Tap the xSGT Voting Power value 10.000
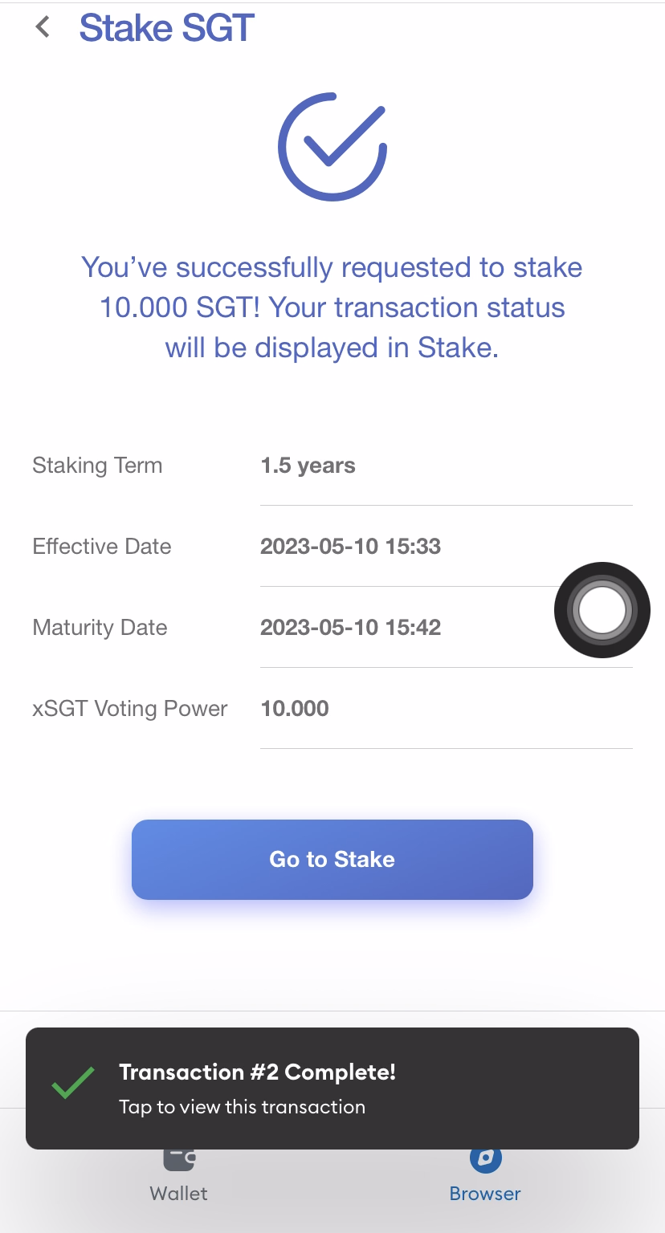 pos(295,709)
